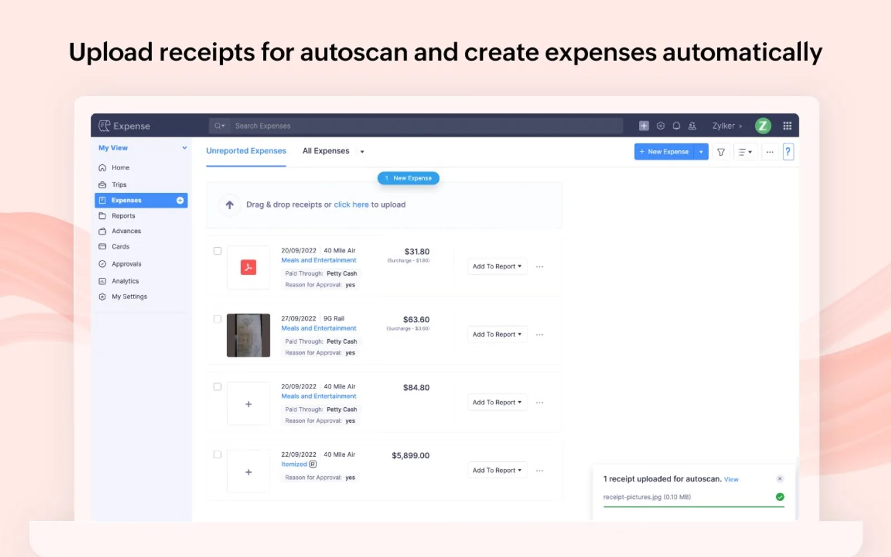This screenshot has width=891, height=557.
Task: Click View link in autoscan notification
Action: click(731, 480)
